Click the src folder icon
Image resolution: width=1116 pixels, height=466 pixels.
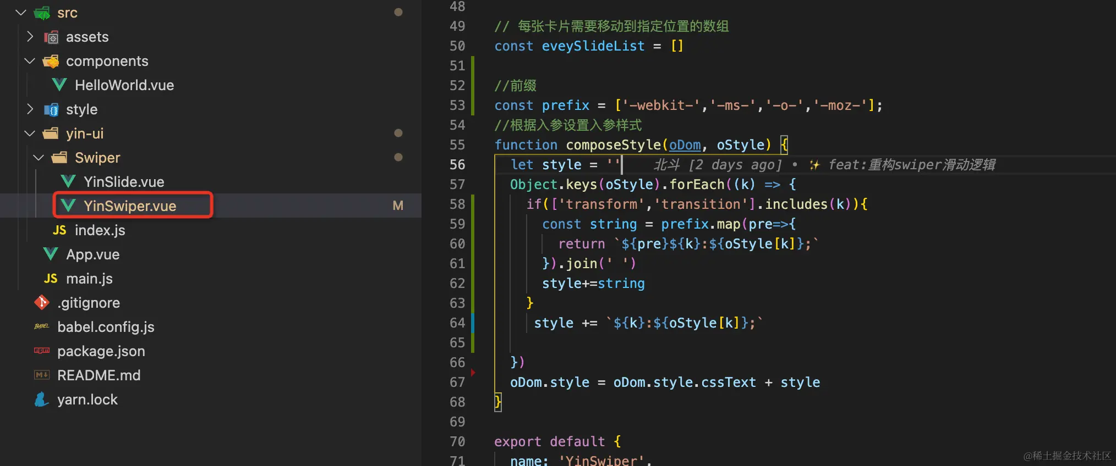point(42,13)
